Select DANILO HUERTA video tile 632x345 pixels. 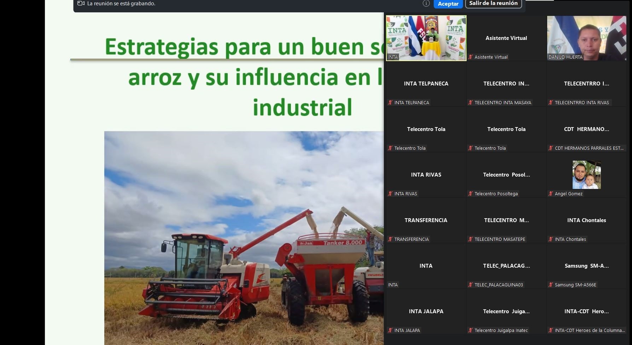click(x=586, y=38)
